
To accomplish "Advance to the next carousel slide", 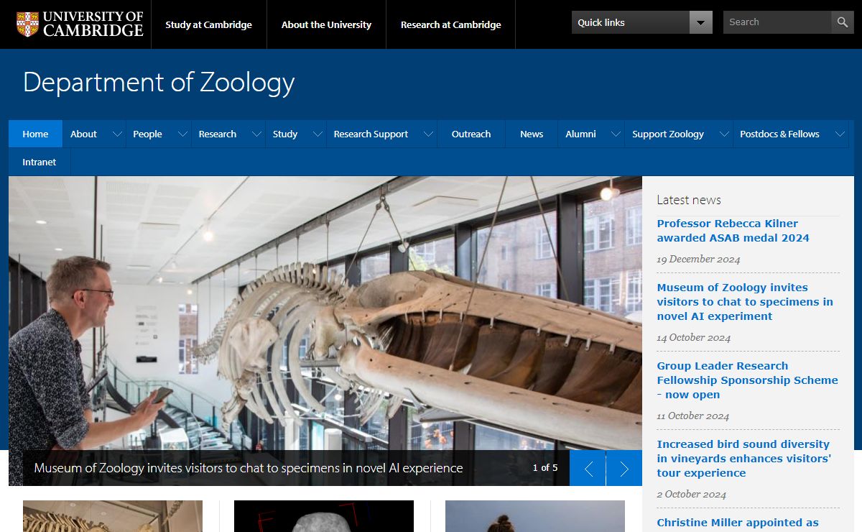I will coord(624,469).
